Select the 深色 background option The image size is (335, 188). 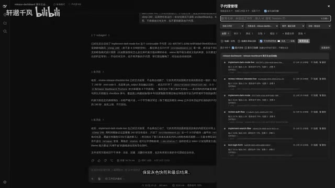(291, 41)
